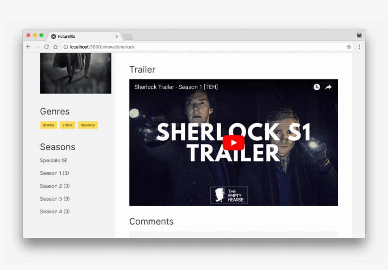Click the Sherlock poster image
The image size is (388, 270).
click(76, 73)
